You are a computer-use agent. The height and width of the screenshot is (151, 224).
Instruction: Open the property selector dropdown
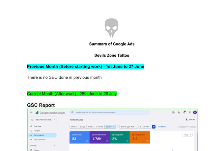pyautogui.click(x=43, y=120)
